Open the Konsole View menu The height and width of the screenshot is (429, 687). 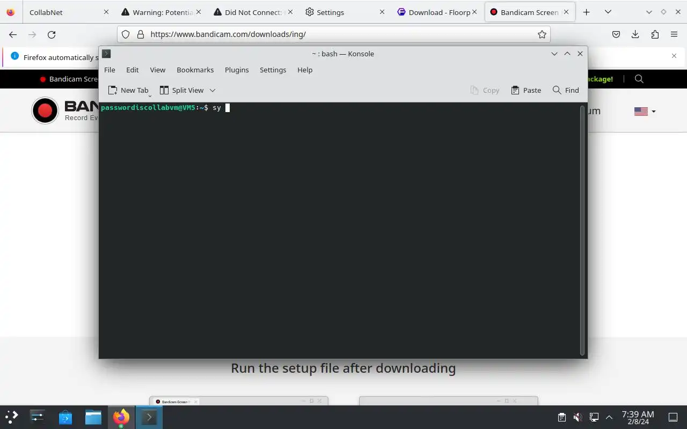(x=157, y=70)
